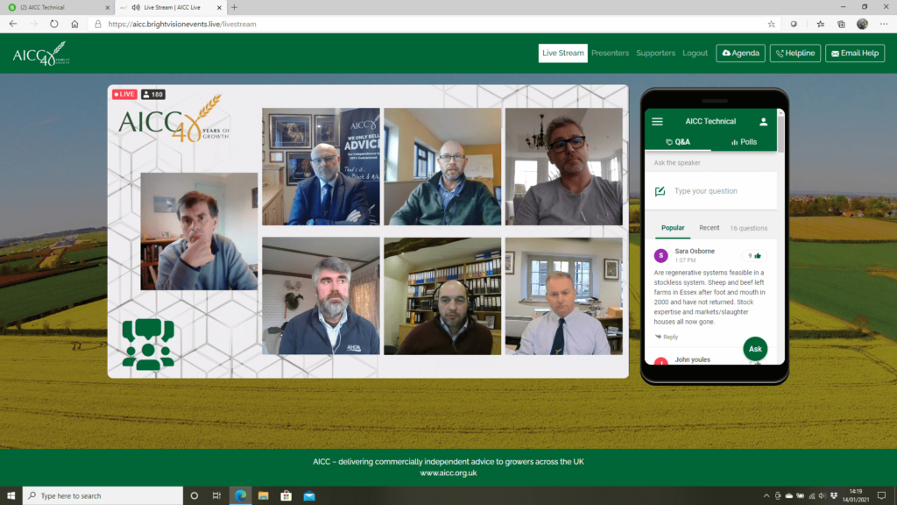This screenshot has height=505, width=897.
Task: Like Sara Osborne's question with thumbs up
Action: click(755, 256)
